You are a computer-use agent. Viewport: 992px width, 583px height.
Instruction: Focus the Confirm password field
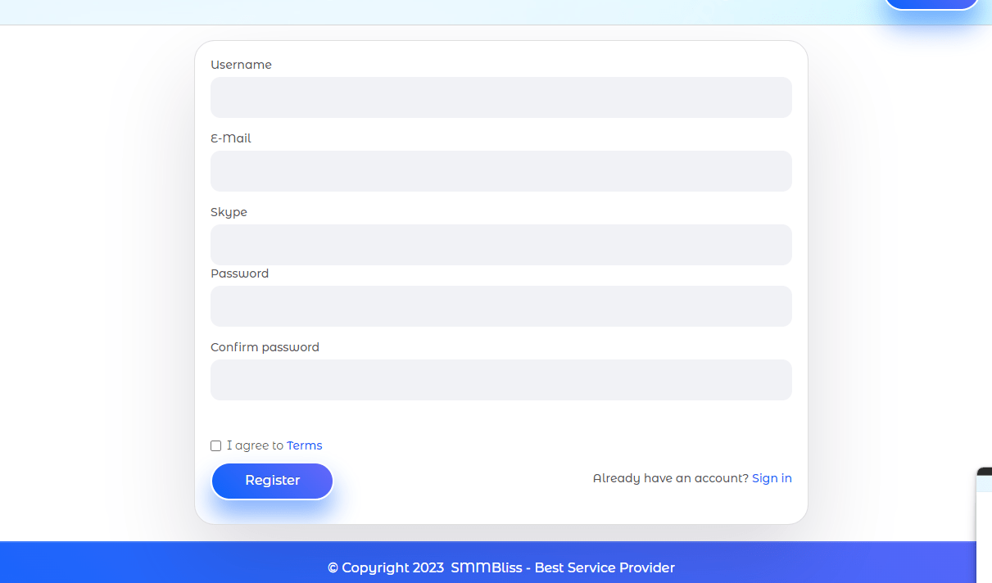[501, 380]
